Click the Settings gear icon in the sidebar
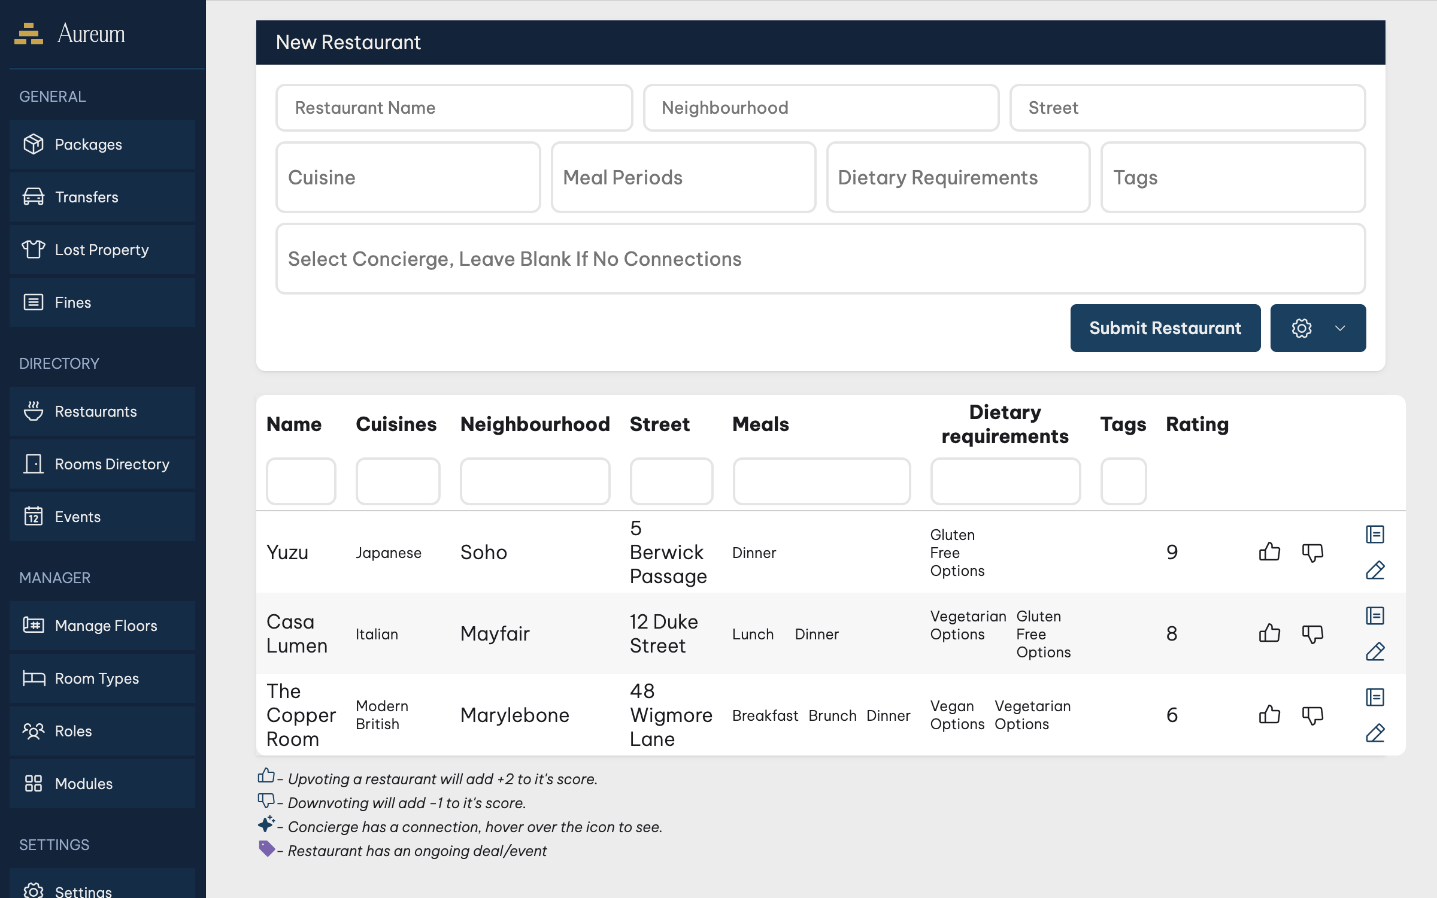This screenshot has width=1437, height=898. [34, 891]
